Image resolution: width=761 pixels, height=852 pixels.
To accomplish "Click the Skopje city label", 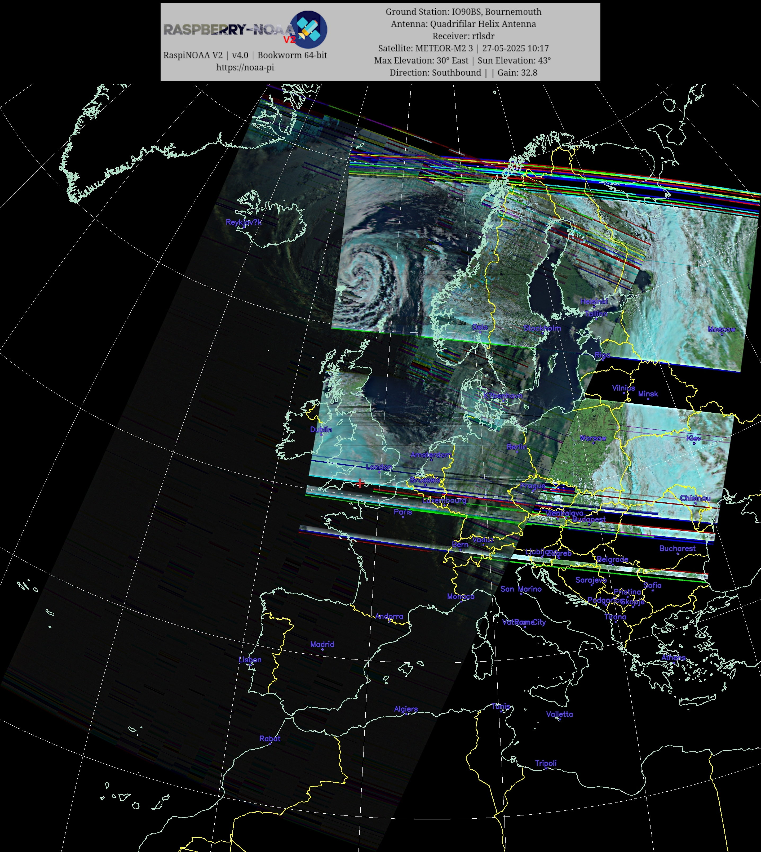I will [633, 602].
